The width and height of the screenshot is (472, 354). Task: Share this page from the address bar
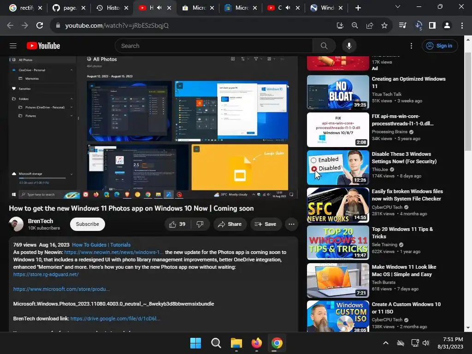[x=370, y=26]
